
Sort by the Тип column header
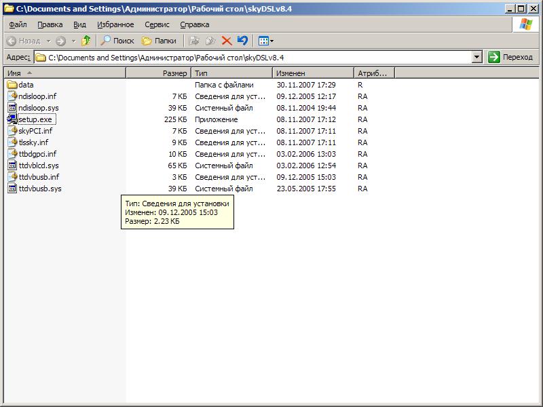pos(232,73)
